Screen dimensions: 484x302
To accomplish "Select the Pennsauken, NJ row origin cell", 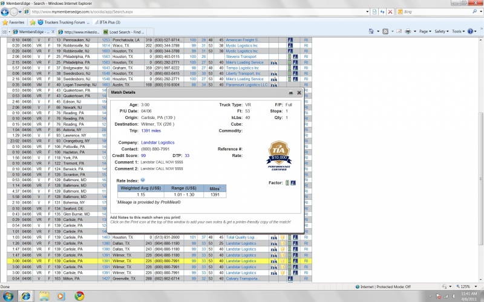I will point(80,40).
